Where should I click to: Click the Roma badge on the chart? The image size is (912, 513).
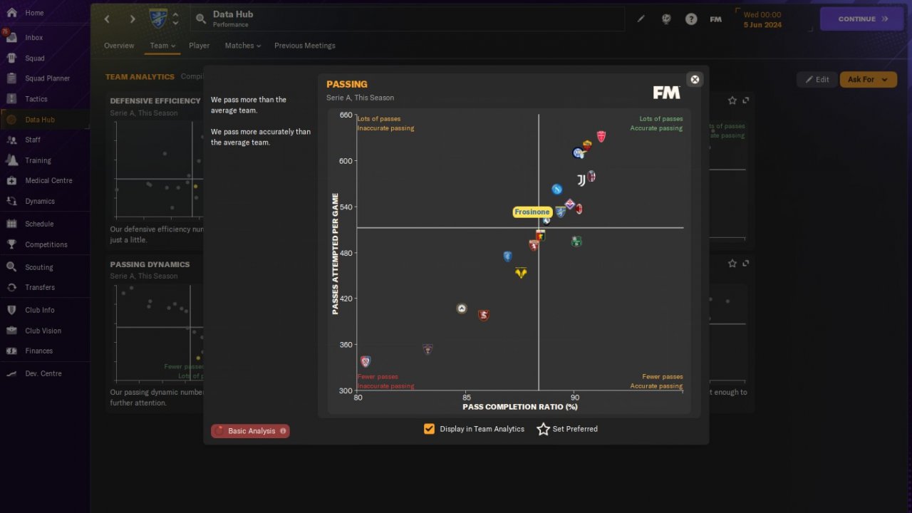[587, 145]
